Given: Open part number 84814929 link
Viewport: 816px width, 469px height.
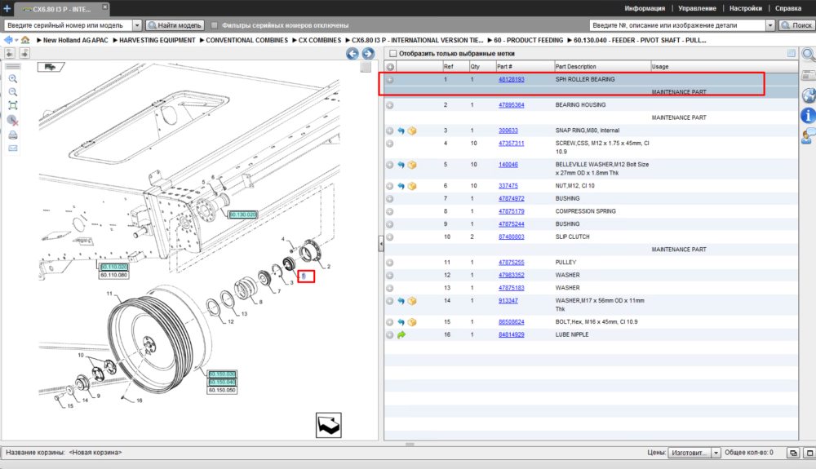Looking at the screenshot, I should pos(511,335).
